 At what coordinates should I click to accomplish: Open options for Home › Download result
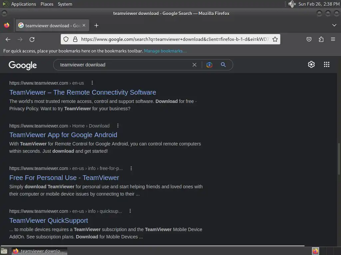pyautogui.click(x=118, y=126)
